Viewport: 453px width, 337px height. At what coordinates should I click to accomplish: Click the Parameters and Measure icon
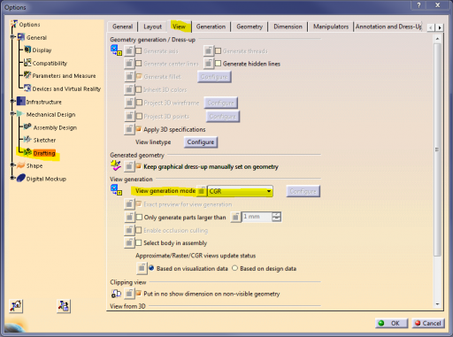pos(27,75)
